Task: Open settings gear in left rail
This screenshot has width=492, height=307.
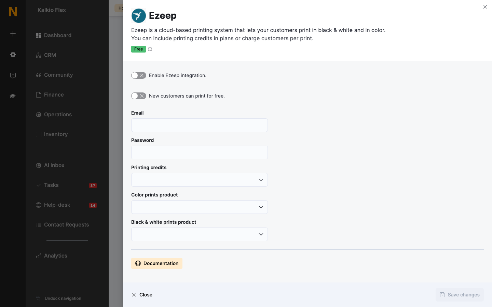Action: point(13,55)
